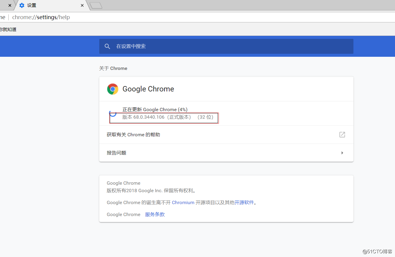Screen dimensions: 395x257
Task: Click the settings gear icon on tab
Action: pos(22,5)
